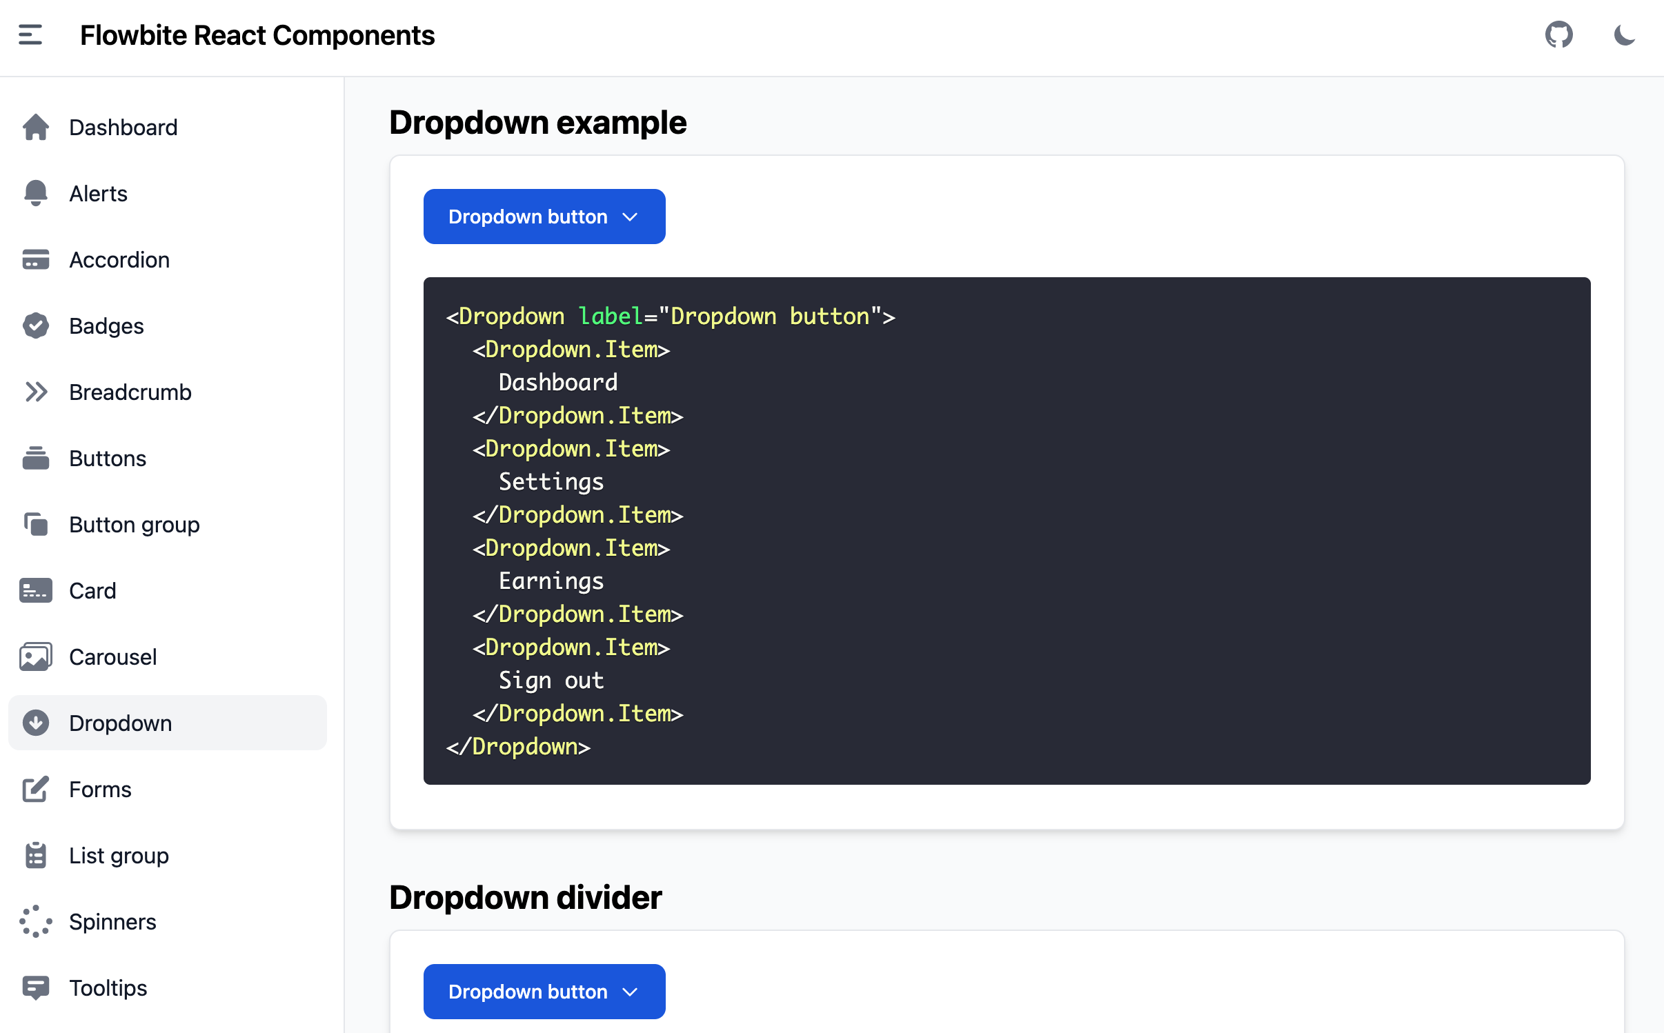Screen dimensions: 1664x1033
Task: Open Accordion in the sidebar
Action: [119, 260]
